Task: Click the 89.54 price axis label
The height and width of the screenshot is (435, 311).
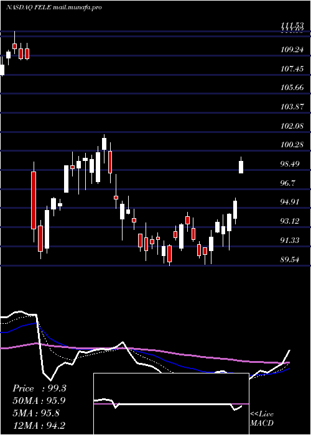Action: point(290,259)
